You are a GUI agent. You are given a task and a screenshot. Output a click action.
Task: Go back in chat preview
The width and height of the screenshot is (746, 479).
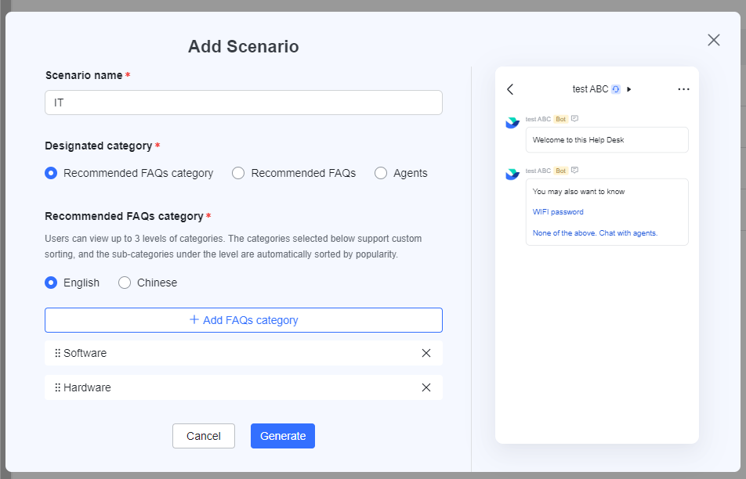tap(510, 89)
